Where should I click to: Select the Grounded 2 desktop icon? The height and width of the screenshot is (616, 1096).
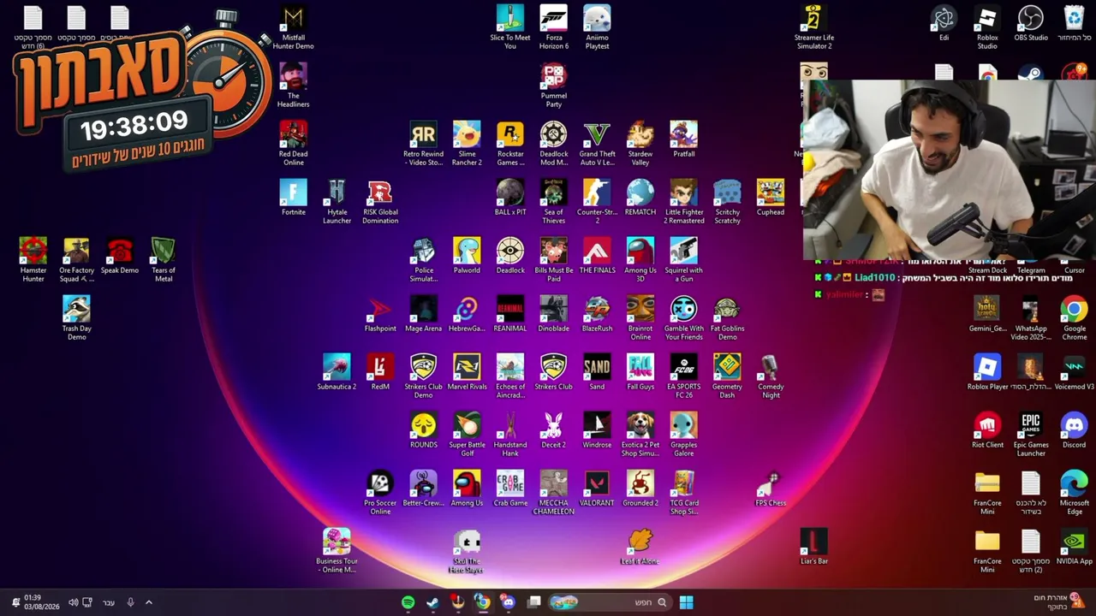(x=640, y=489)
